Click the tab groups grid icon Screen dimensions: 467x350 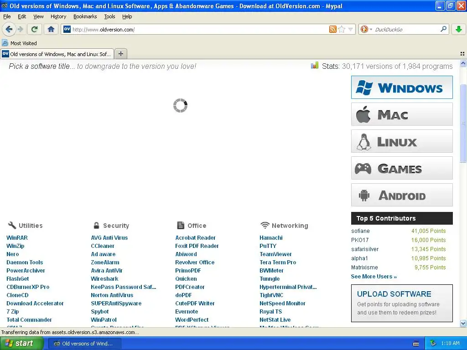click(462, 54)
